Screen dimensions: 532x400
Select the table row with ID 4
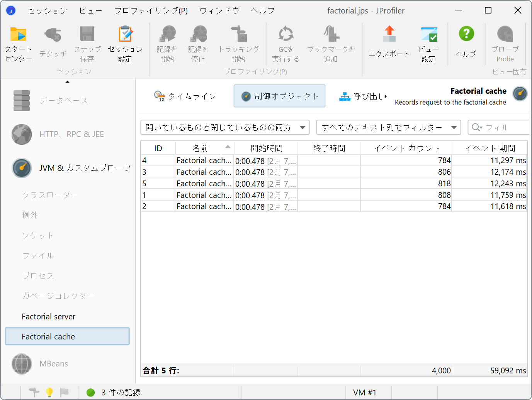pos(334,160)
